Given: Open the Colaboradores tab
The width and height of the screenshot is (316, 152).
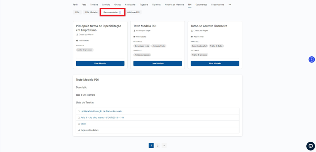Looking at the screenshot, I should (218, 5).
